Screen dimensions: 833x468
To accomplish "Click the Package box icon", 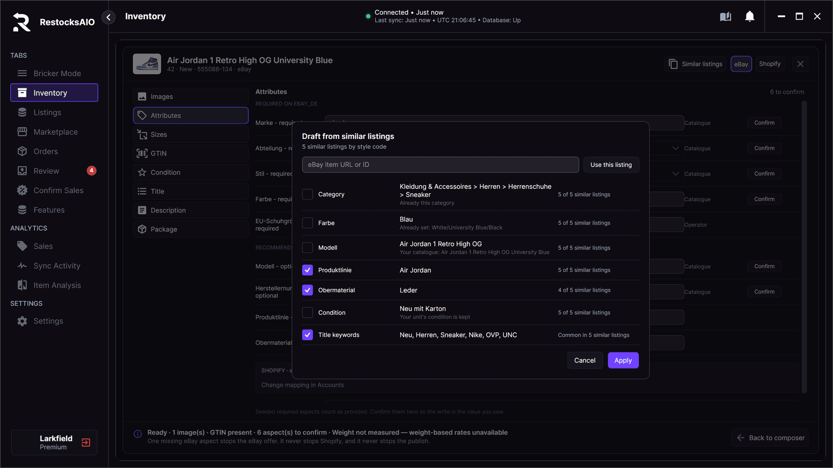I will coord(142,229).
